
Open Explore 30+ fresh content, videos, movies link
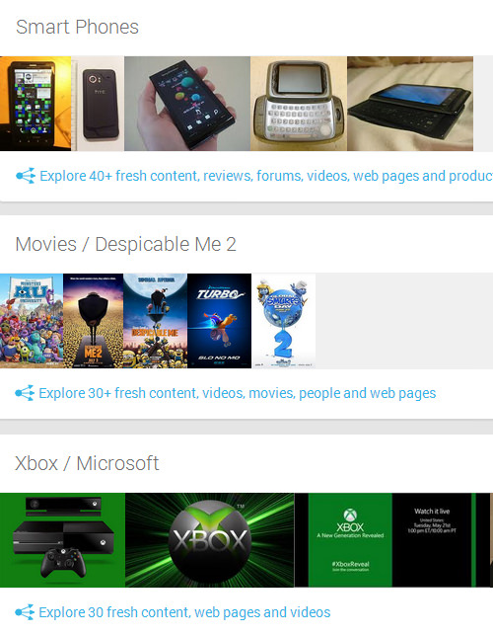(238, 393)
